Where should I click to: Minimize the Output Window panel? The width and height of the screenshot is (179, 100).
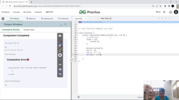61,24
